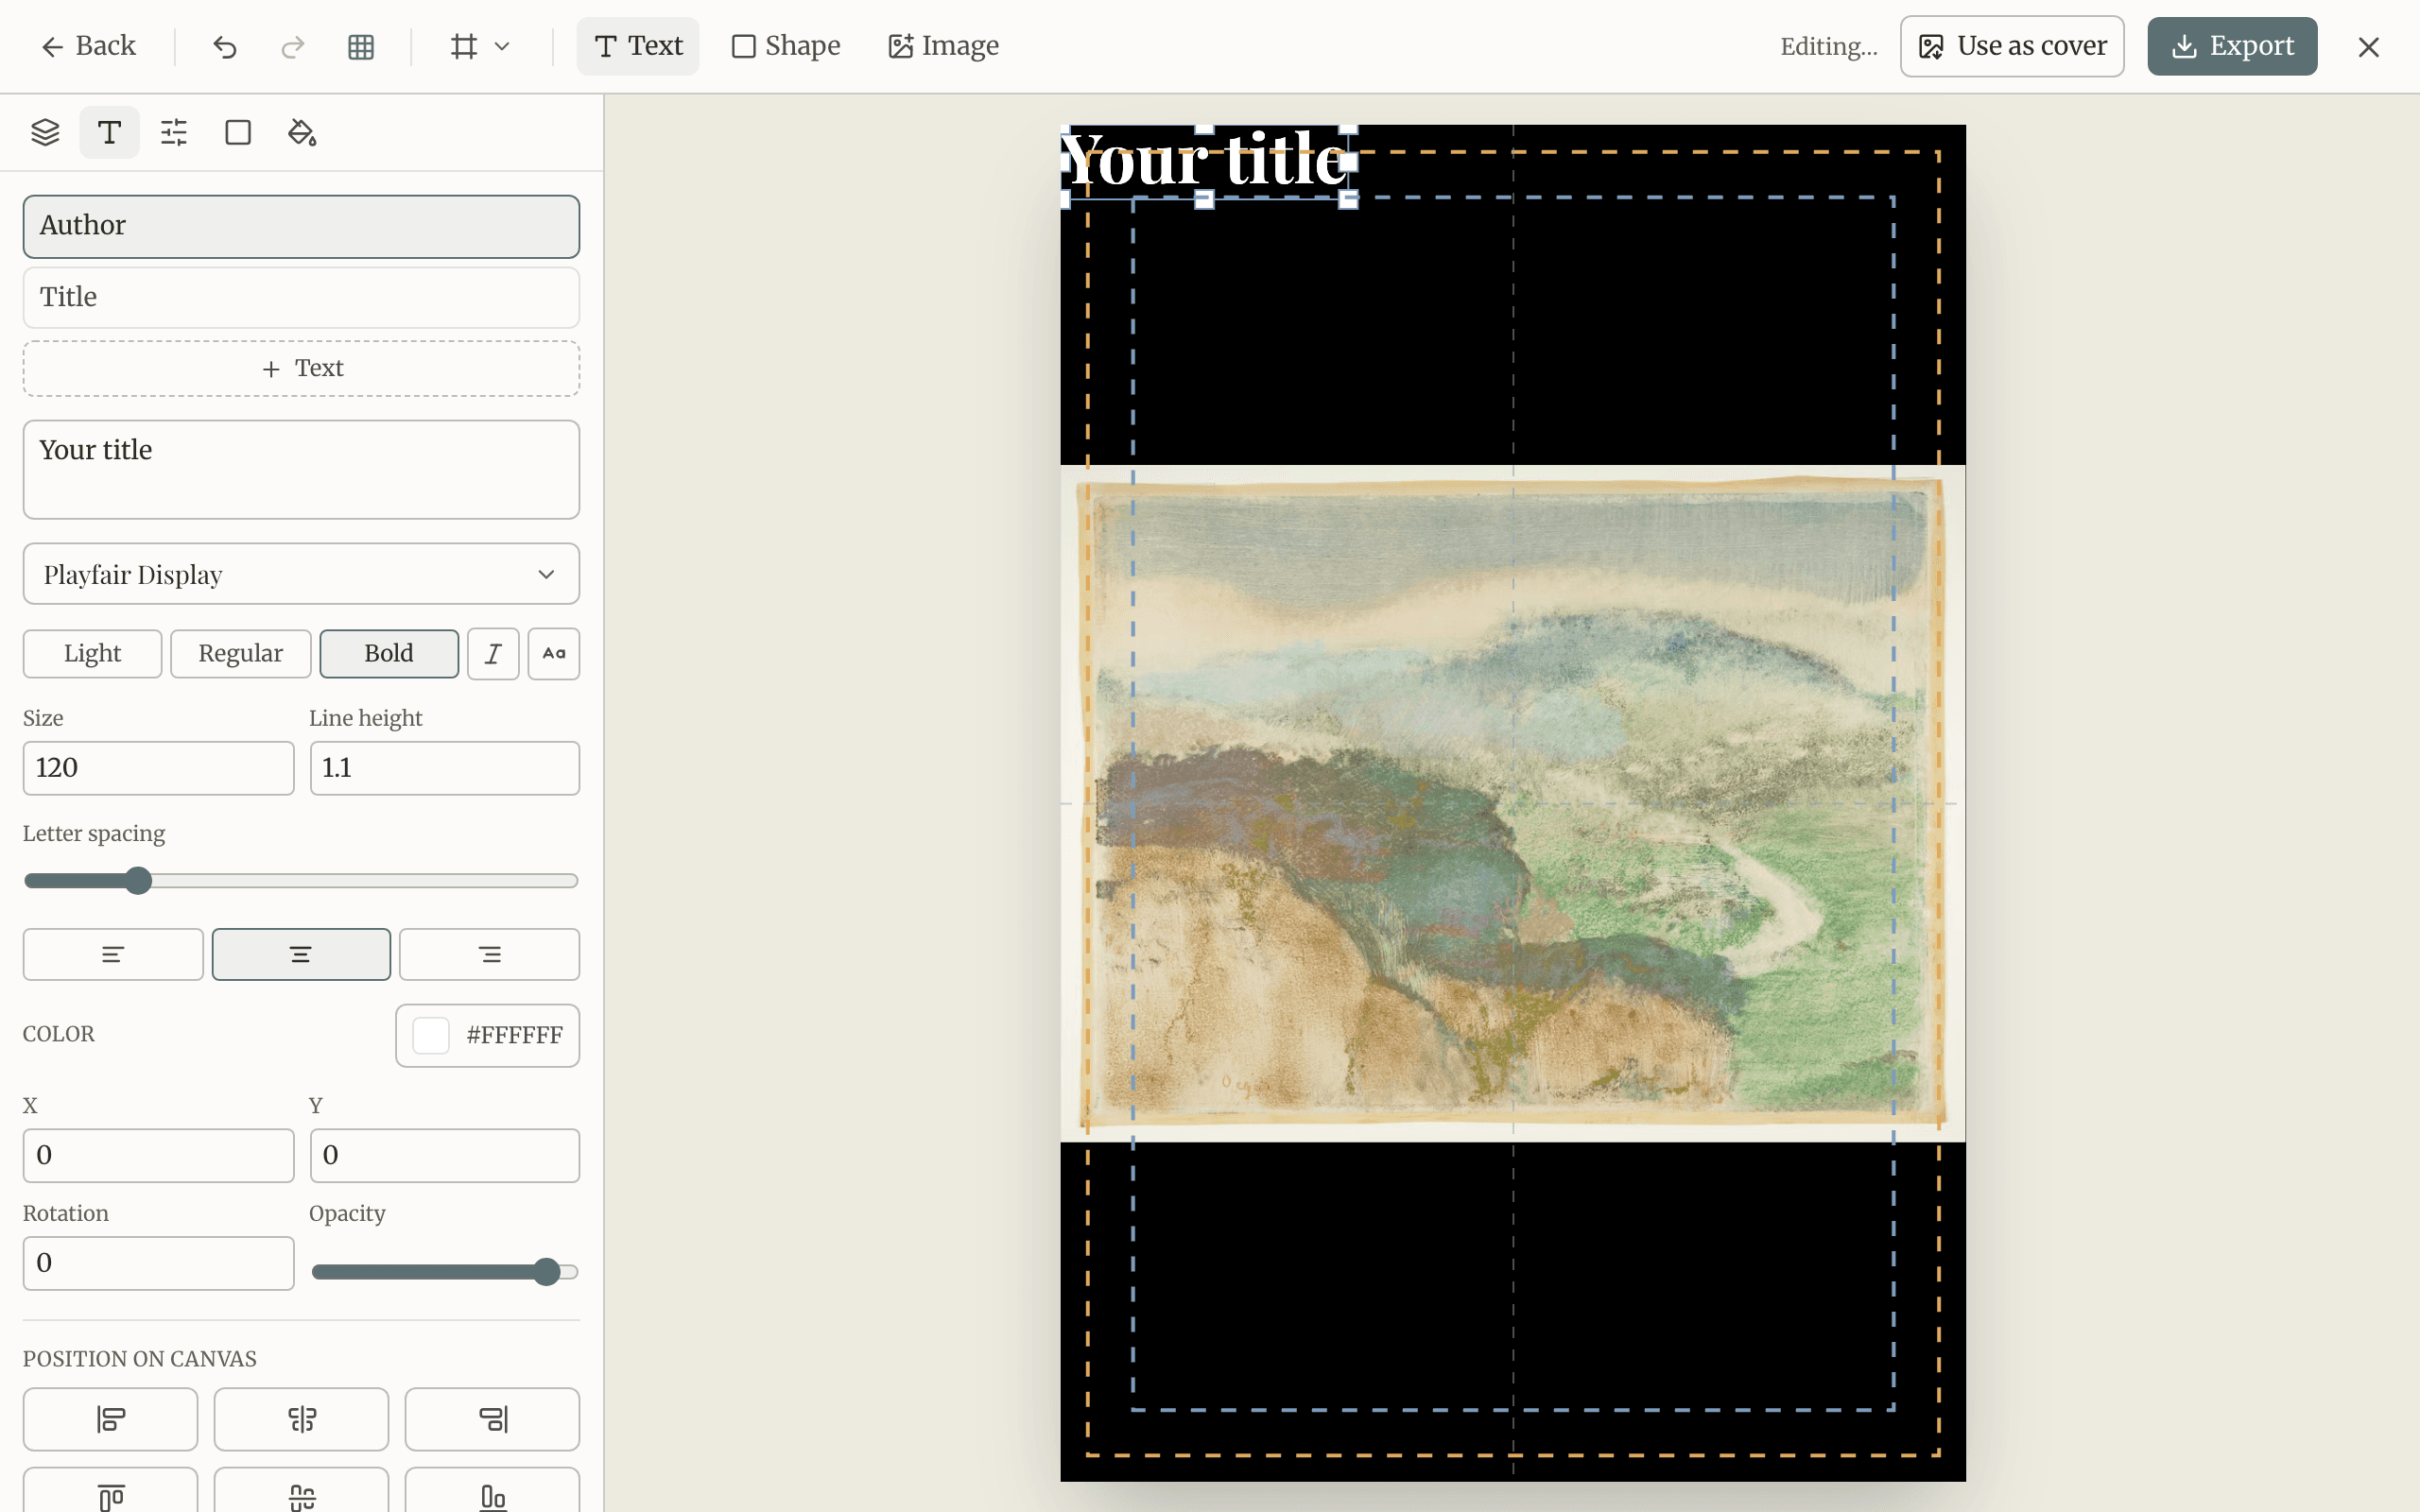2420x1512 pixels.
Task: Select the Text tool in toolbar
Action: coord(638,46)
